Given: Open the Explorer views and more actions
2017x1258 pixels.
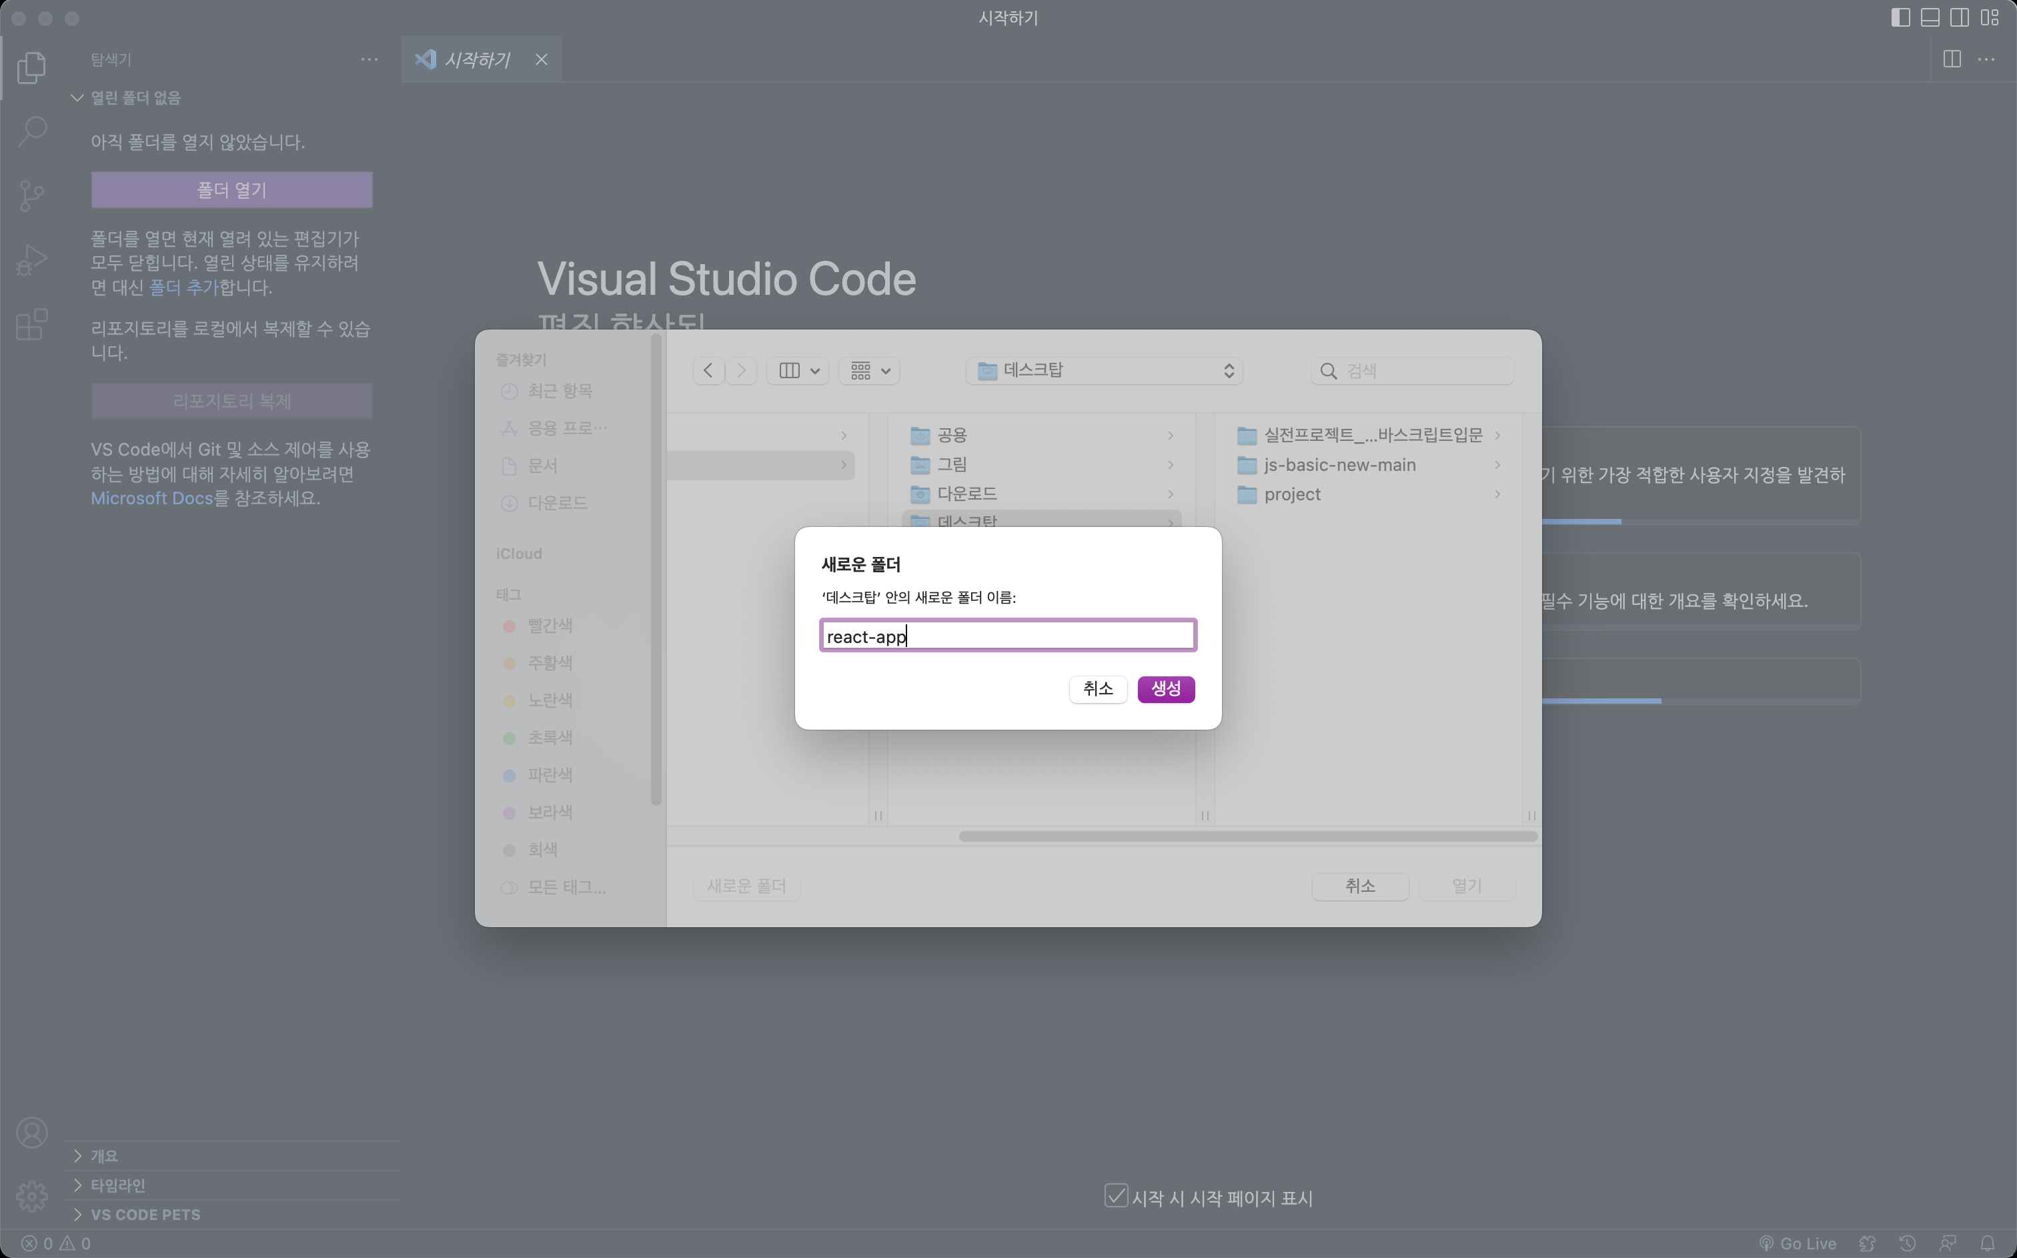Looking at the screenshot, I should click(370, 59).
